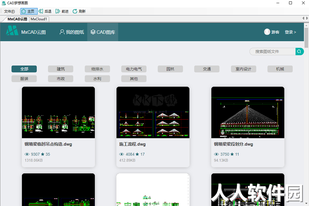Click the eye views icon beside 3750
The width and height of the screenshot is (309, 206).
pyautogui.click(x=216, y=154)
